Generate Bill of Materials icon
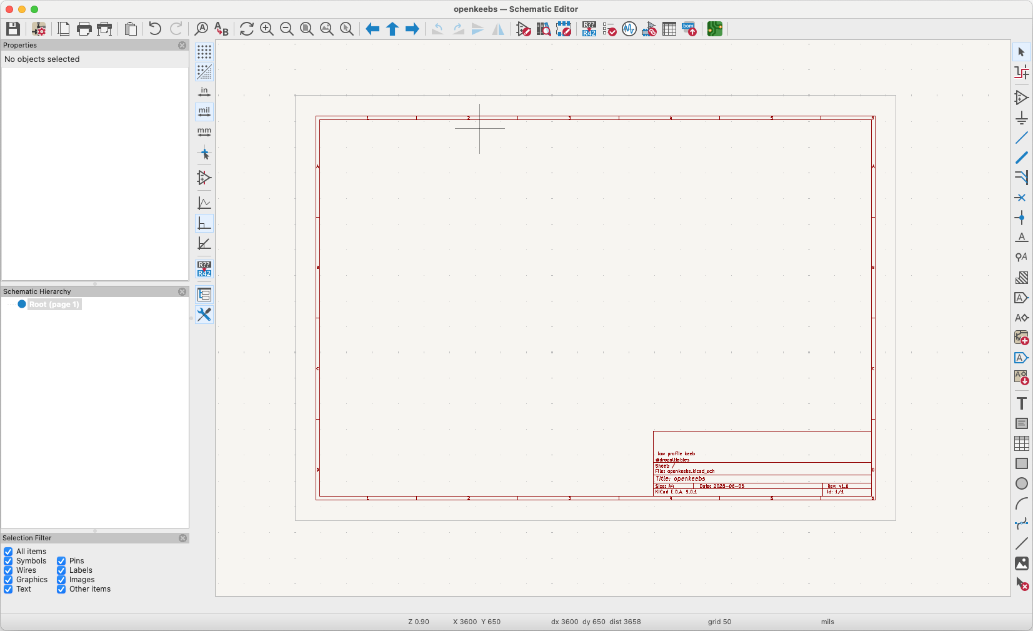Image resolution: width=1033 pixels, height=631 pixels. pos(689,29)
